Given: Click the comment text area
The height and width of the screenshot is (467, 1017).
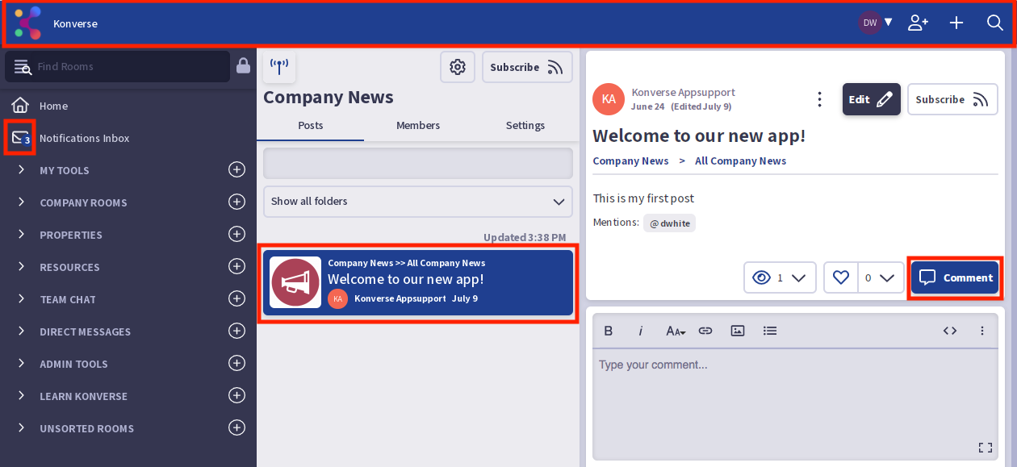Looking at the screenshot, I should point(795,403).
